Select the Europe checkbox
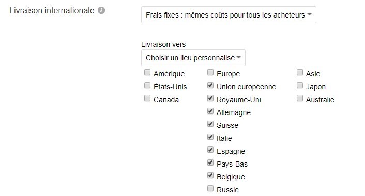 (x=210, y=72)
